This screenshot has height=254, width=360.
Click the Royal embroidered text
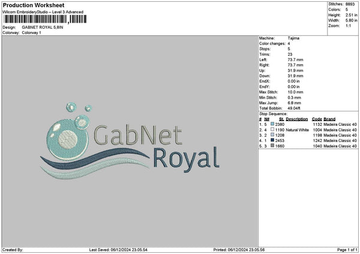[186, 159]
